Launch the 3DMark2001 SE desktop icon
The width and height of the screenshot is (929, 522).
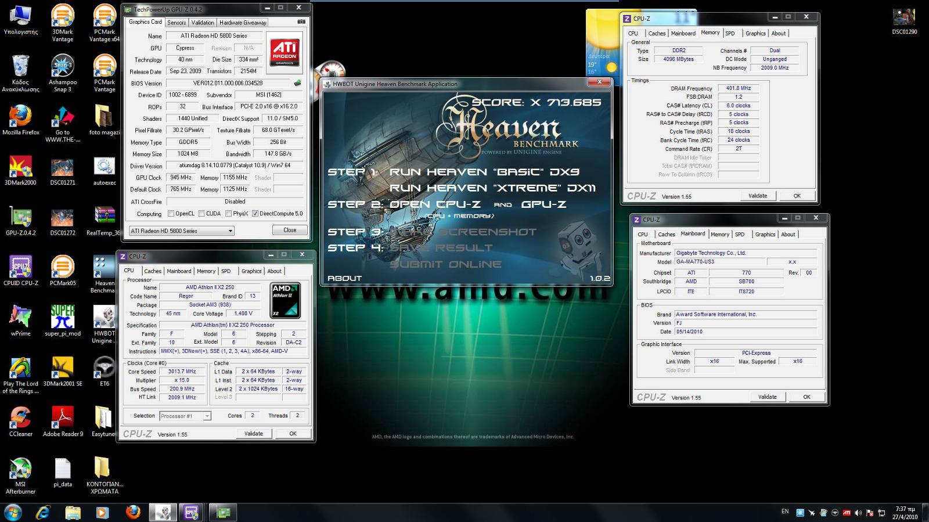tap(63, 372)
